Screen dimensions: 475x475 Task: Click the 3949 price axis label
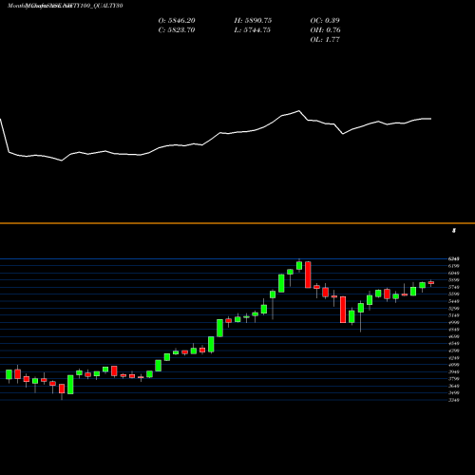pyautogui.click(x=454, y=371)
